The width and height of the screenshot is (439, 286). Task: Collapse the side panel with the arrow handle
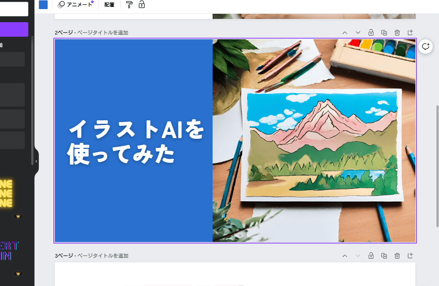tap(36, 161)
